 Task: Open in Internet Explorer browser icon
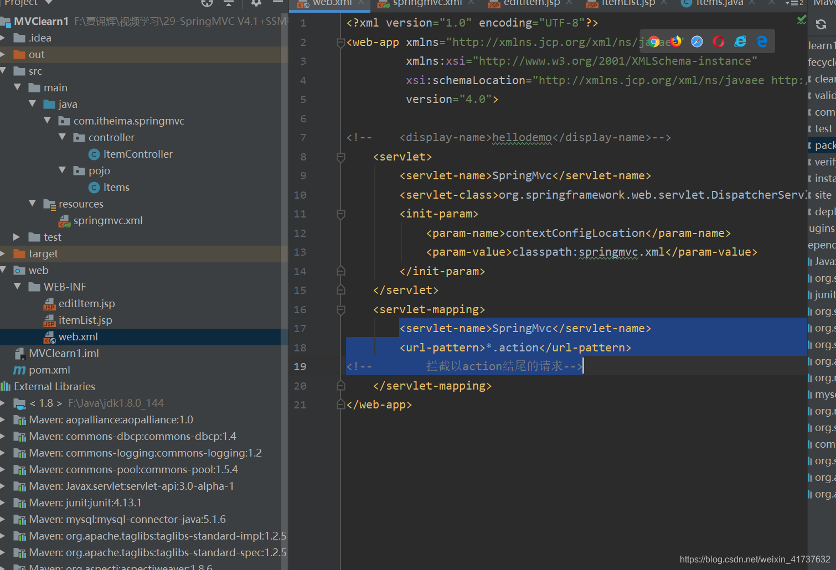coord(740,42)
